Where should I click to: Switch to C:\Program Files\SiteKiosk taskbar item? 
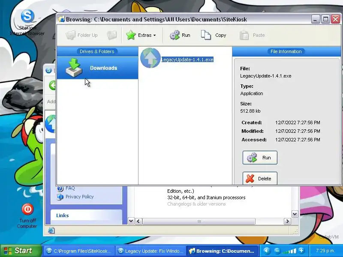point(80,251)
